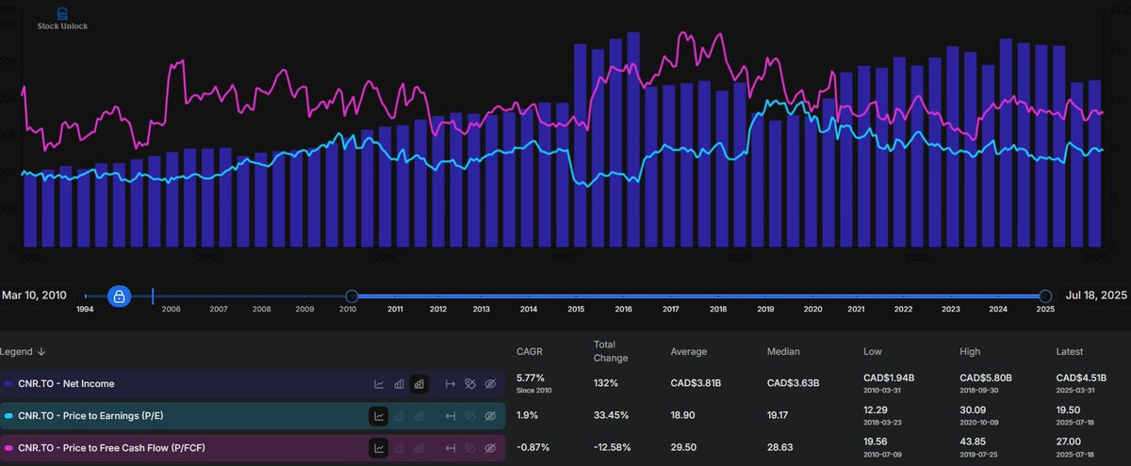Viewport: 1131px width, 466px height.
Task: Click the 1994 mark on the timeline
Action: [x=85, y=309]
